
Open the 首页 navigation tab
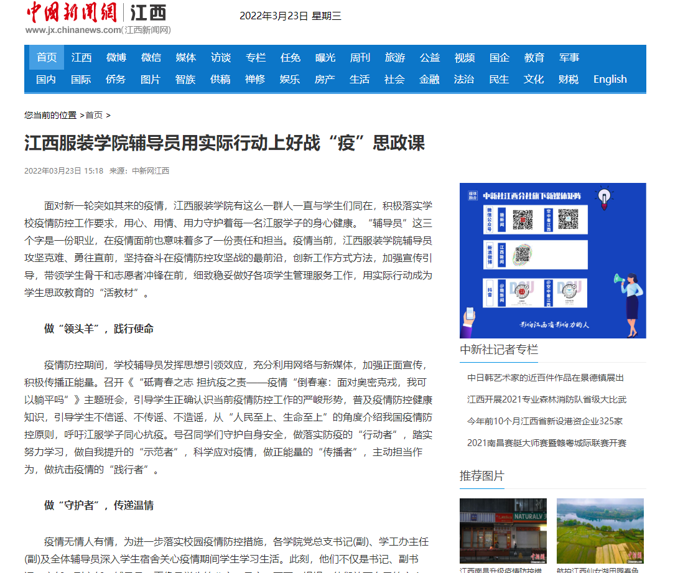[x=47, y=58]
